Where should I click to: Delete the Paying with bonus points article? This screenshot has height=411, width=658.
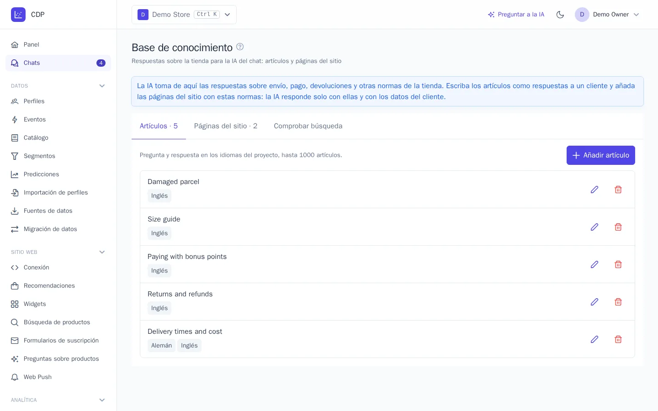[618, 264]
